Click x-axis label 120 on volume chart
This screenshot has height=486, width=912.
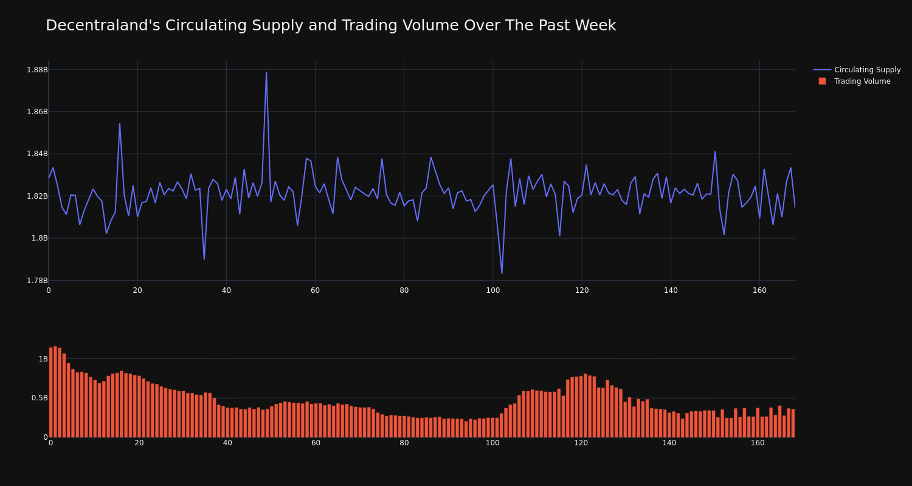click(x=581, y=443)
